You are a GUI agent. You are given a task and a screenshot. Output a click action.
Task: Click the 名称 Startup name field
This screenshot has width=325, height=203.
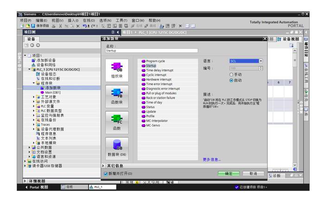tap(152, 51)
